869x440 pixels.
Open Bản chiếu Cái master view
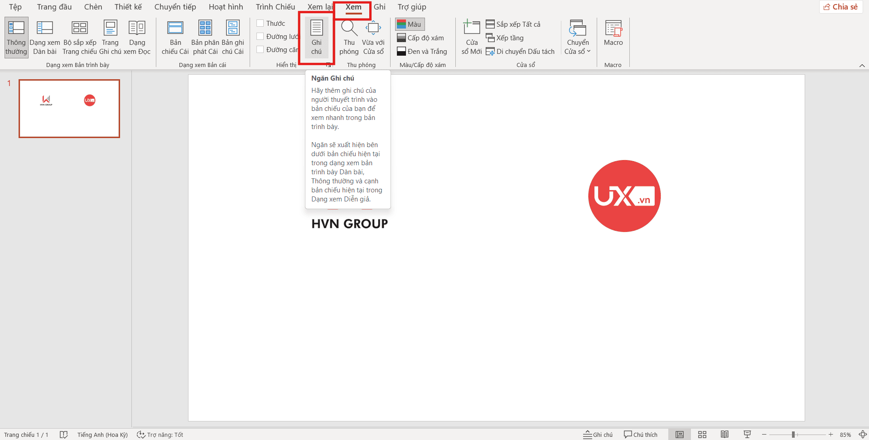pyautogui.click(x=174, y=36)
